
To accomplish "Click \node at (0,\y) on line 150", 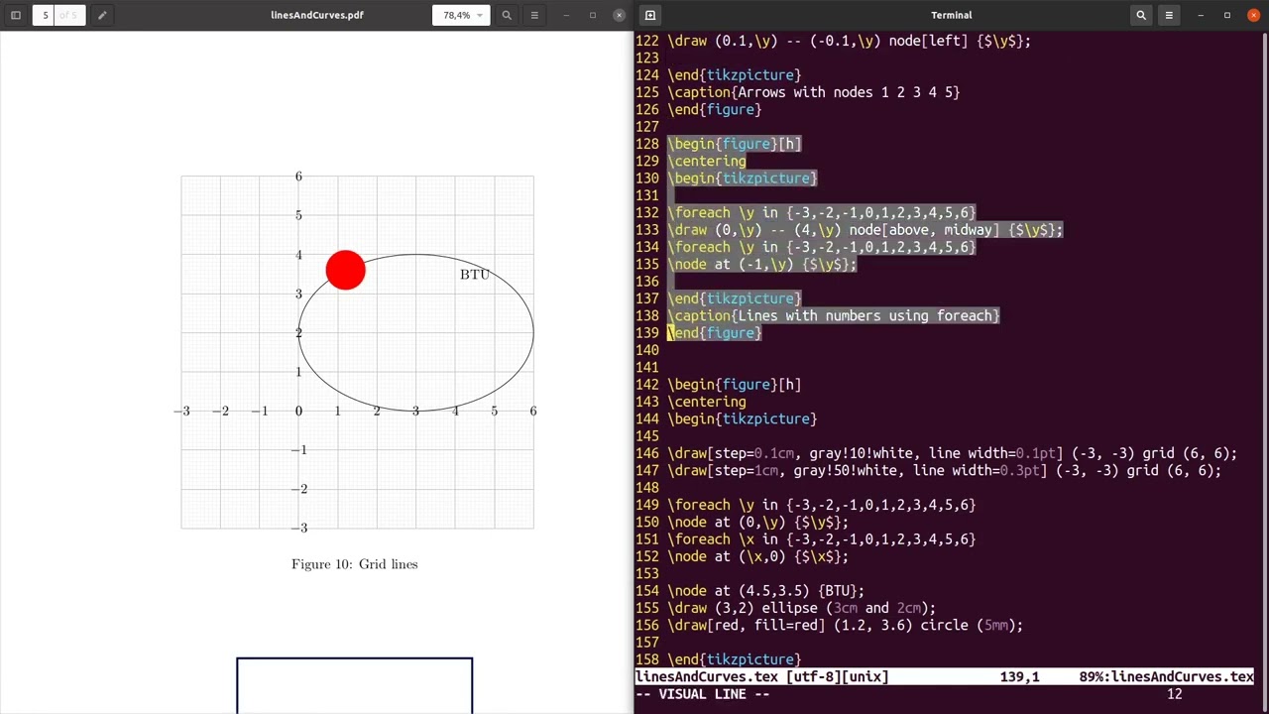I will tap(758, 522).
